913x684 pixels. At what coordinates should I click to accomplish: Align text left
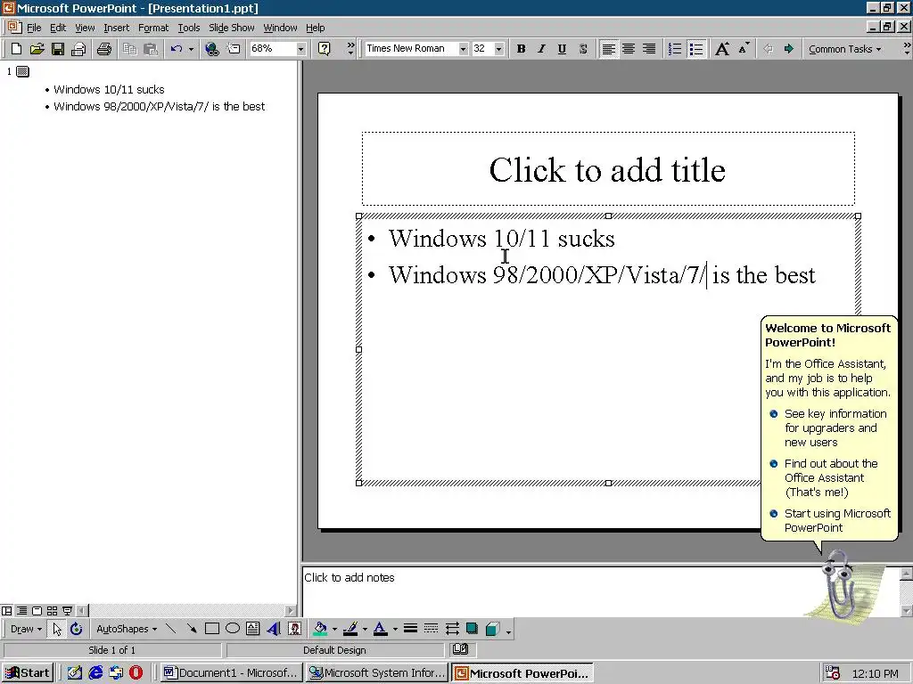click(608, 49)
